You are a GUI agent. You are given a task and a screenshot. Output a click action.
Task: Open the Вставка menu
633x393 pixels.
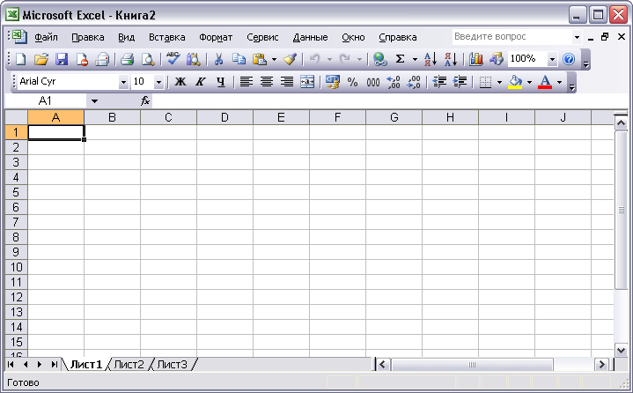166,37
